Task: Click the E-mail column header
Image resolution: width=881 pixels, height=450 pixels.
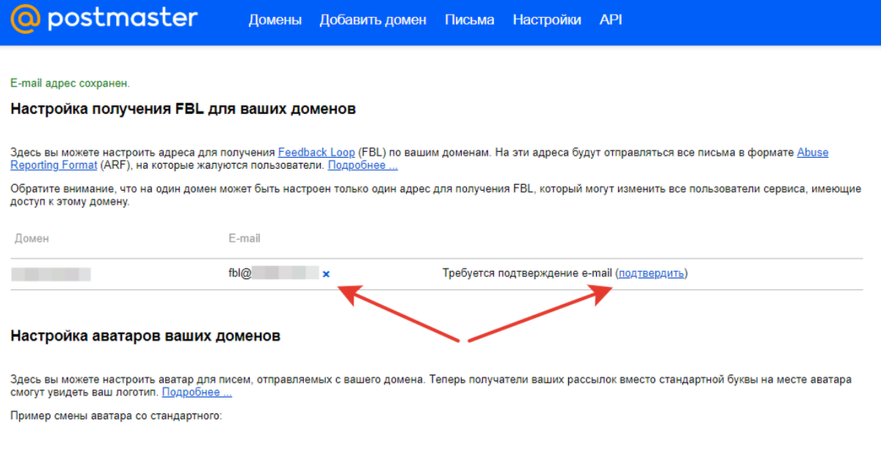Action: (x=244, y=239)
